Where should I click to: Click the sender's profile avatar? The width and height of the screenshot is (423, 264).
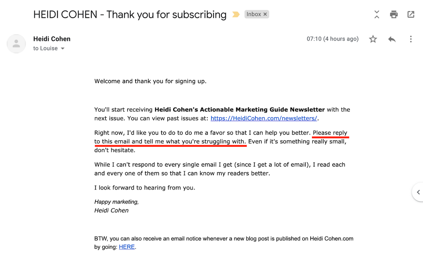17,43
